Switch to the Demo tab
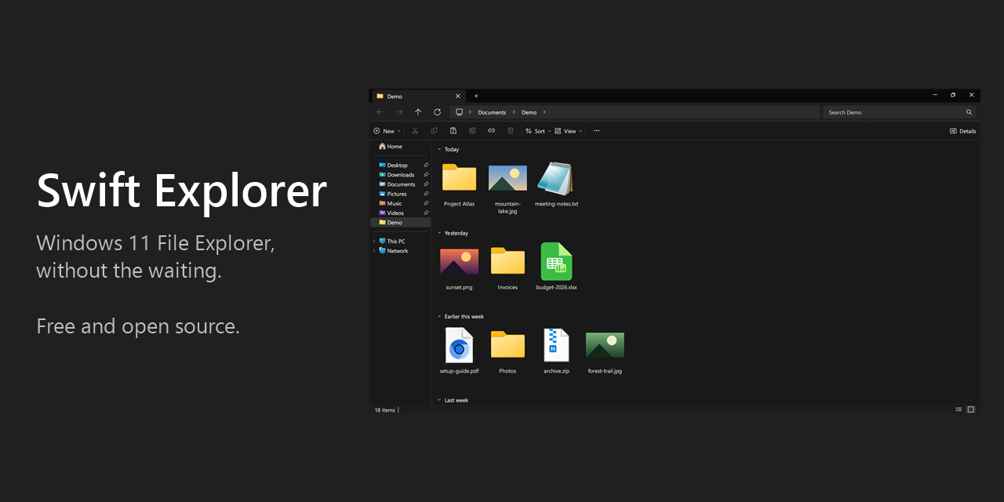The width and height of the screenshot is (1004, 502). [x=419, y=96]
